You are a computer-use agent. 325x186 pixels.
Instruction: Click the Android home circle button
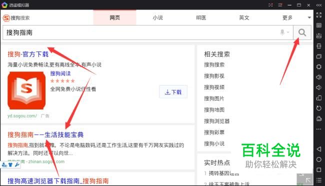click(319, 159)
